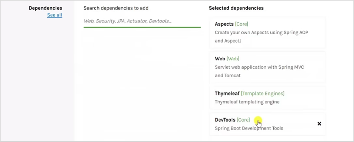The image size is (354, 142).
Task: Click the [Core] tag next to Aspects
Action: click(x=241, y=24)
